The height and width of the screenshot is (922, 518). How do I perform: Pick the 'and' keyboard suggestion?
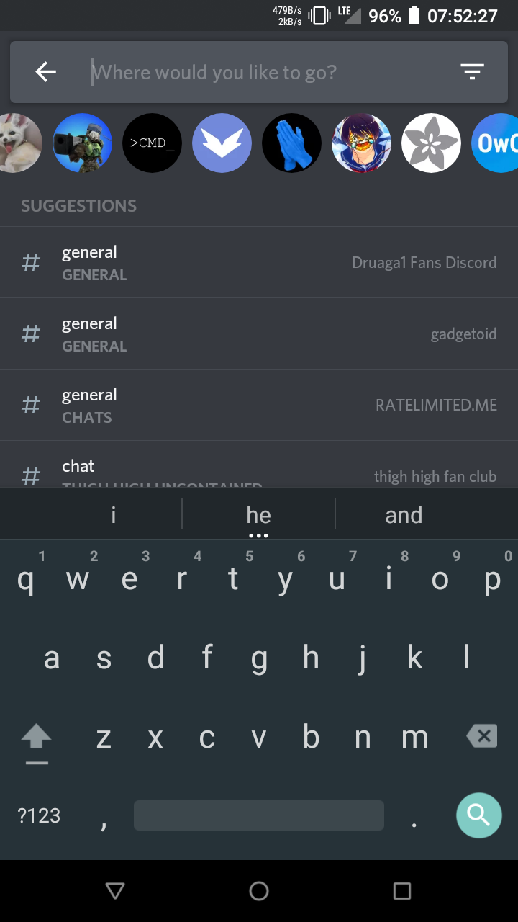coord(404,515)
